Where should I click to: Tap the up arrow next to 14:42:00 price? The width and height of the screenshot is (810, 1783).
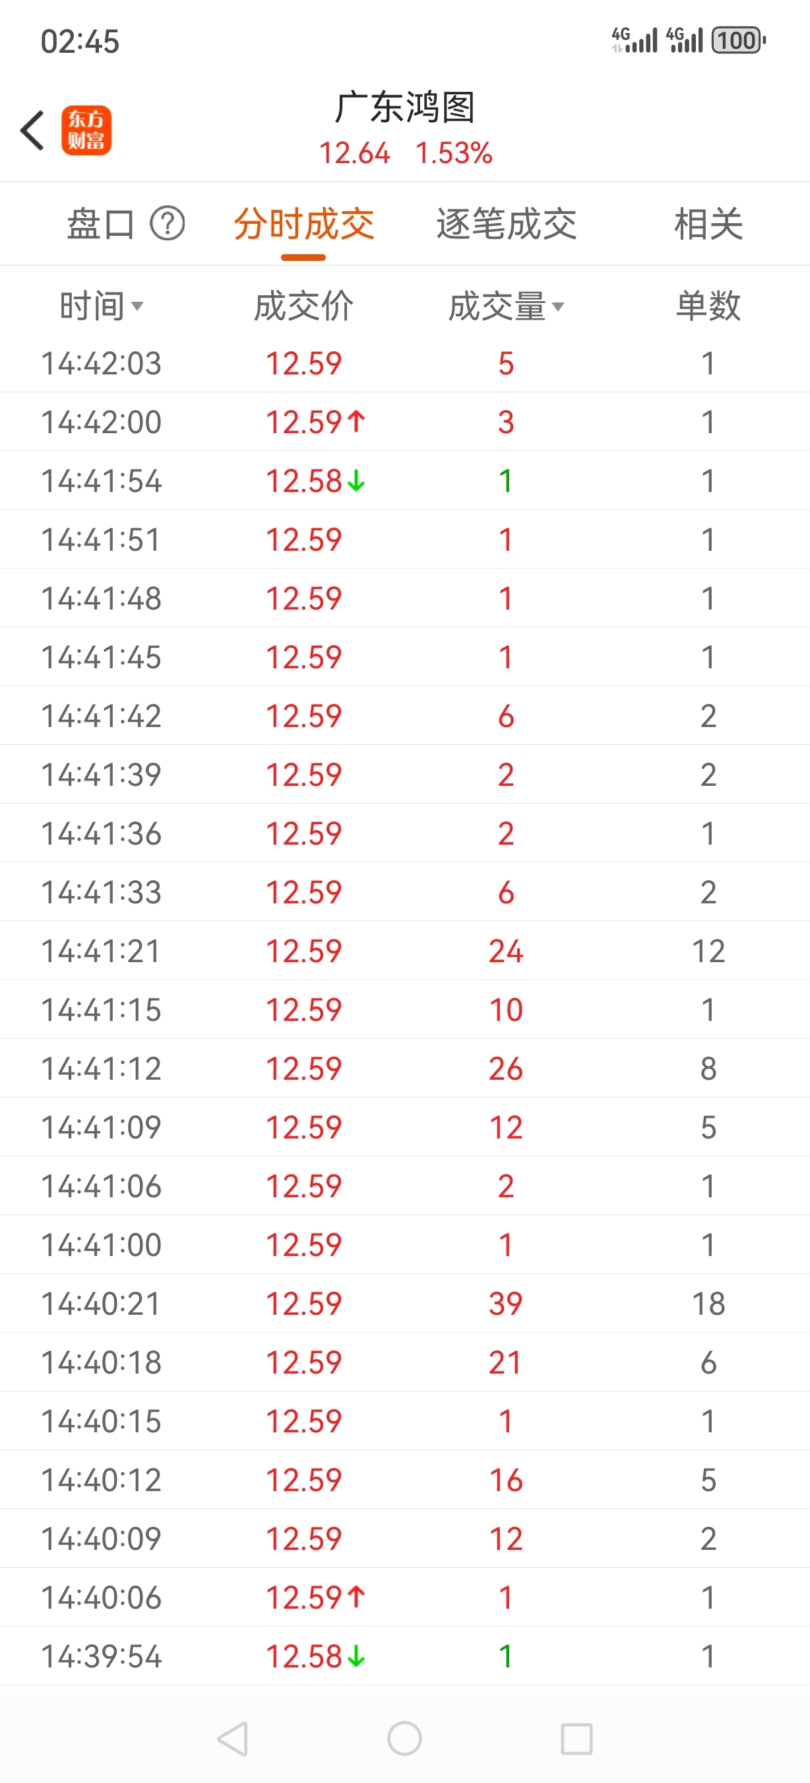tap(356, 421)
